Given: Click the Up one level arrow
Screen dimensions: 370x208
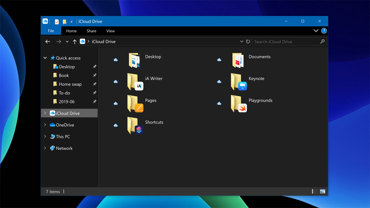Looking at the screenshot, I should click(x=75, y=42).
